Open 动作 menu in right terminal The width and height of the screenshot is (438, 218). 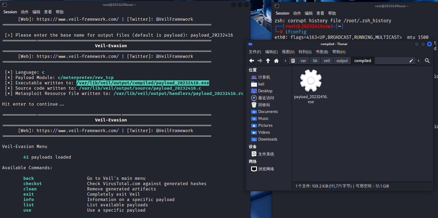(x=297, y=13)
